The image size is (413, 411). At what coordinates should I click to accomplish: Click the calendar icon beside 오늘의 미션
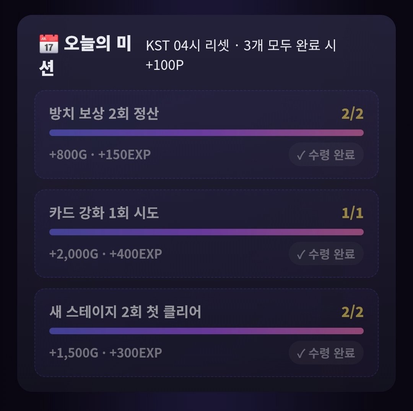tap(49, 44)
